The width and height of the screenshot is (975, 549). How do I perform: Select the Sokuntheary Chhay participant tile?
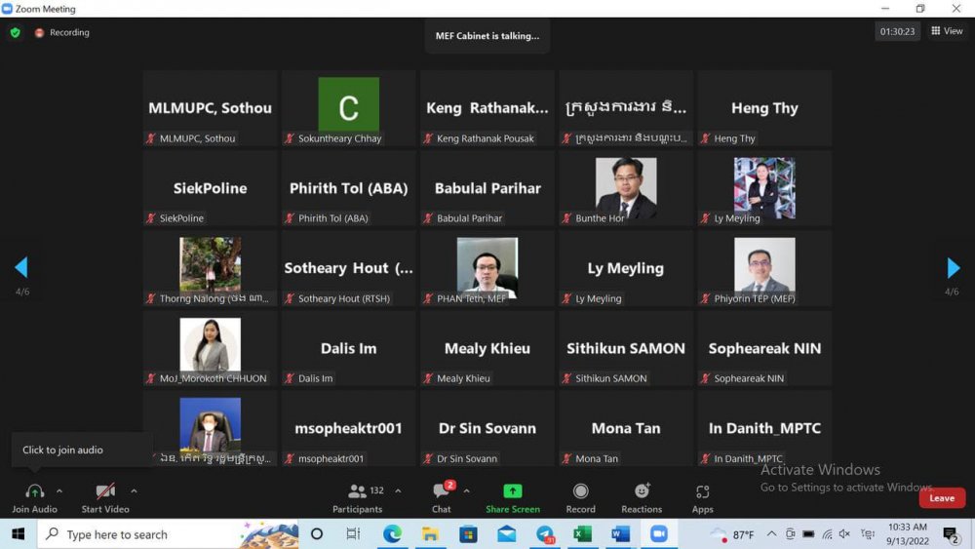click(348, 108)
